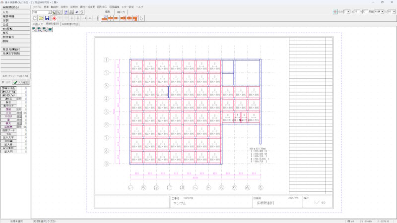
Task: Click the 集計凡例貼付 button
Action: 15,50
